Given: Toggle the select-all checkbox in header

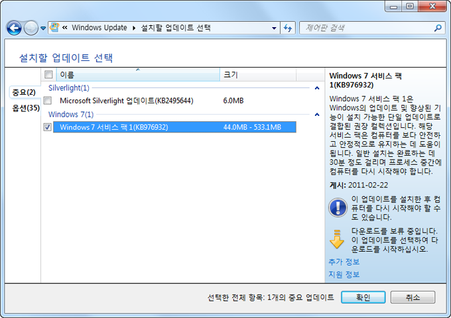Looking at the screenshot, I should pos(48,75).
